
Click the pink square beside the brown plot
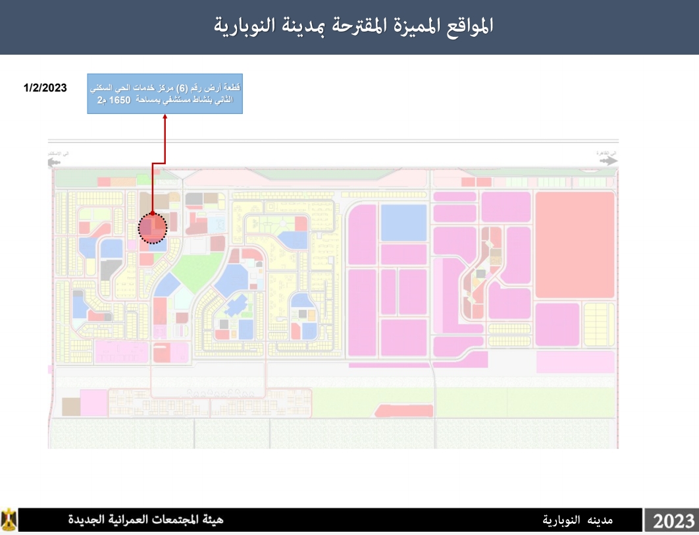click(93, 403)
